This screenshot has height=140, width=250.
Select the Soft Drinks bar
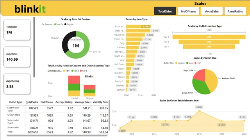(x=130, y=65)
